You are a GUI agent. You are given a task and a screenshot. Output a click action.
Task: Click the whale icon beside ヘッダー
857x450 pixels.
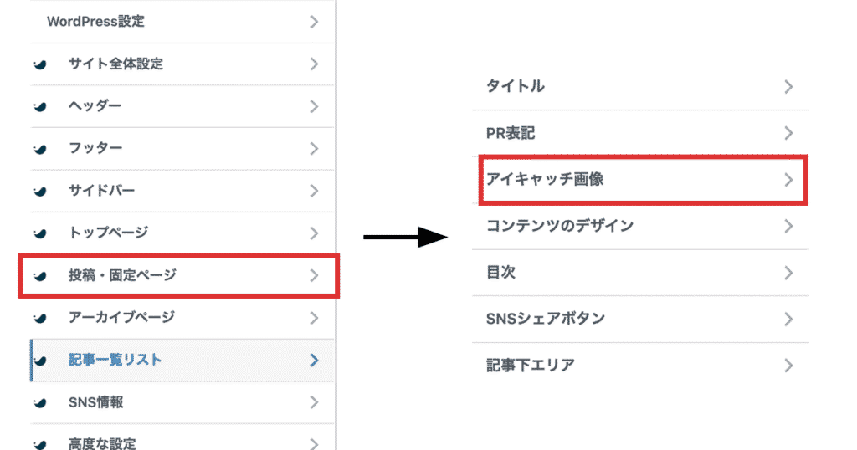38,107
